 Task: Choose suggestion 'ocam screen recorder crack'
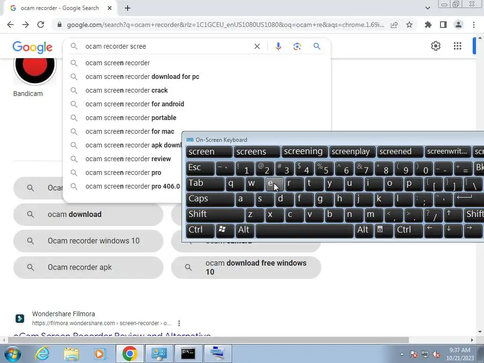(x=197, y=90)
